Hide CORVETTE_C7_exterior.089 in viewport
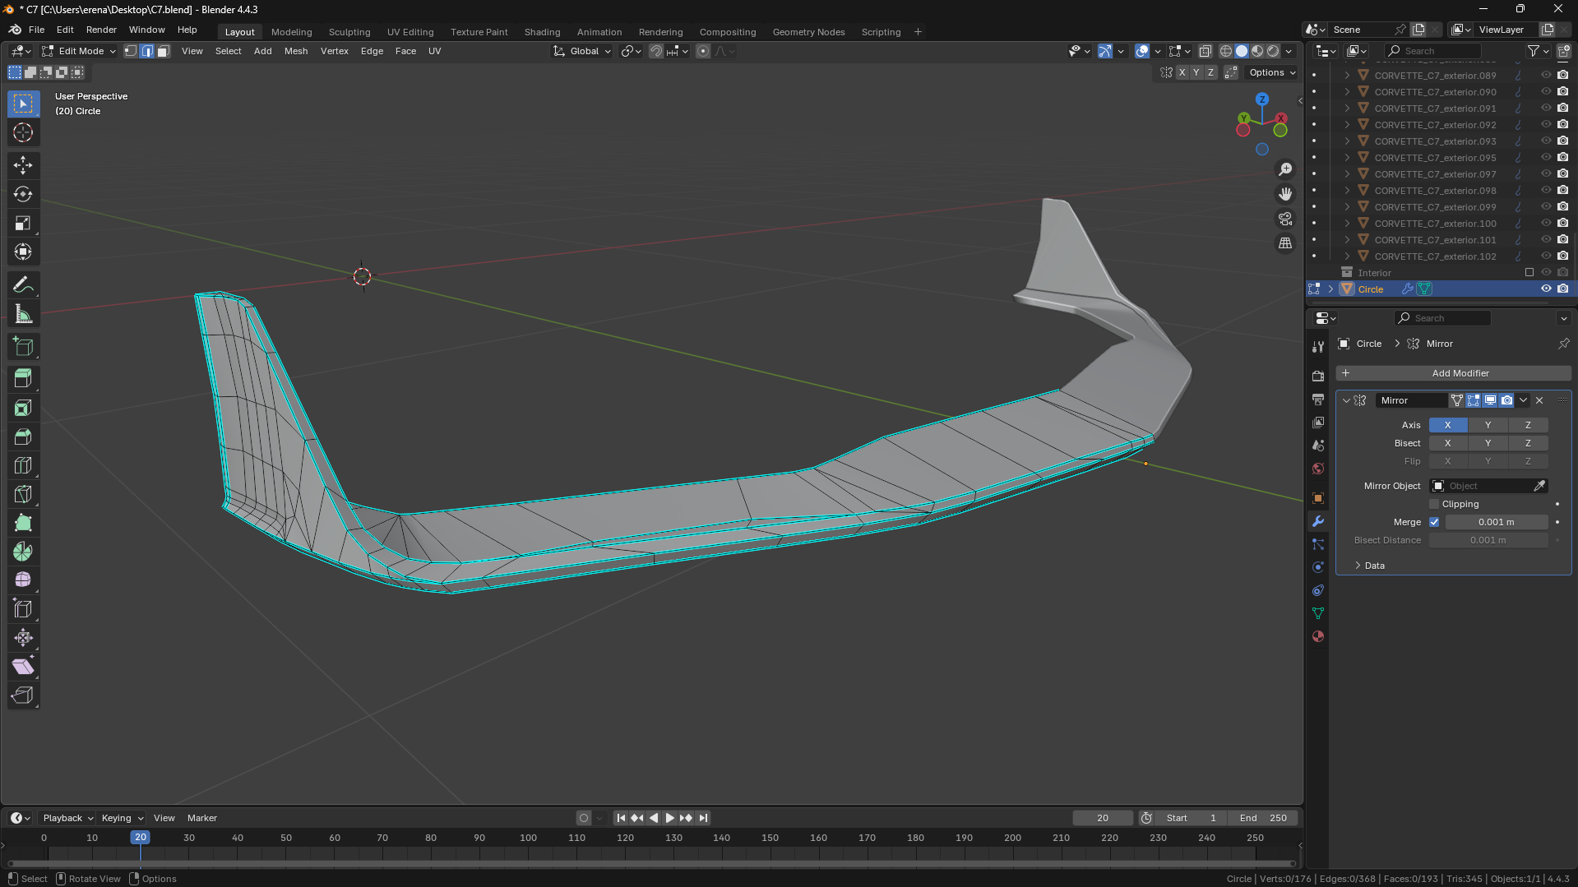Viewport: 1578px width, 887px height. (x=1546, y=75)
